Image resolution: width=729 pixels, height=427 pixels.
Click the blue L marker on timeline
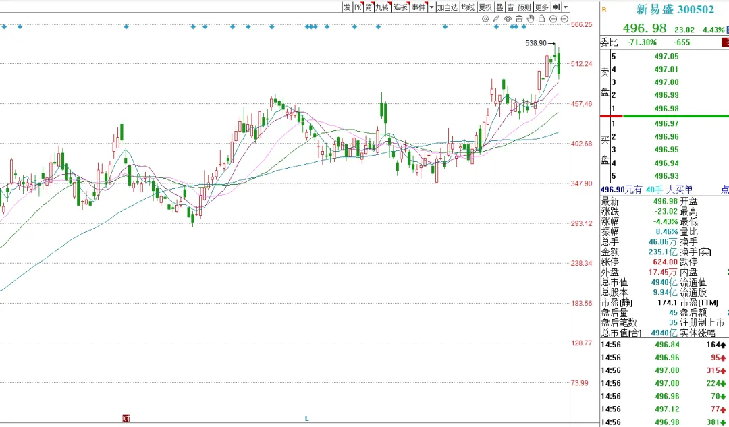(x=307, y=419)
